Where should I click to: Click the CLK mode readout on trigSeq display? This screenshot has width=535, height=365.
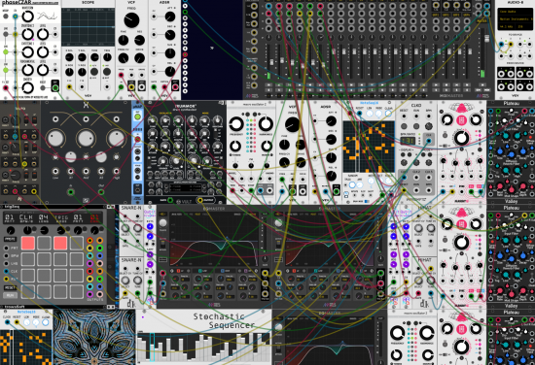pos(26,217)
